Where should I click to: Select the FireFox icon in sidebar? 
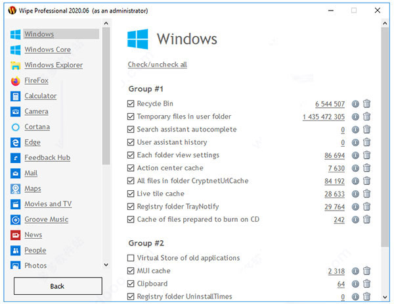tap(16, 81)
